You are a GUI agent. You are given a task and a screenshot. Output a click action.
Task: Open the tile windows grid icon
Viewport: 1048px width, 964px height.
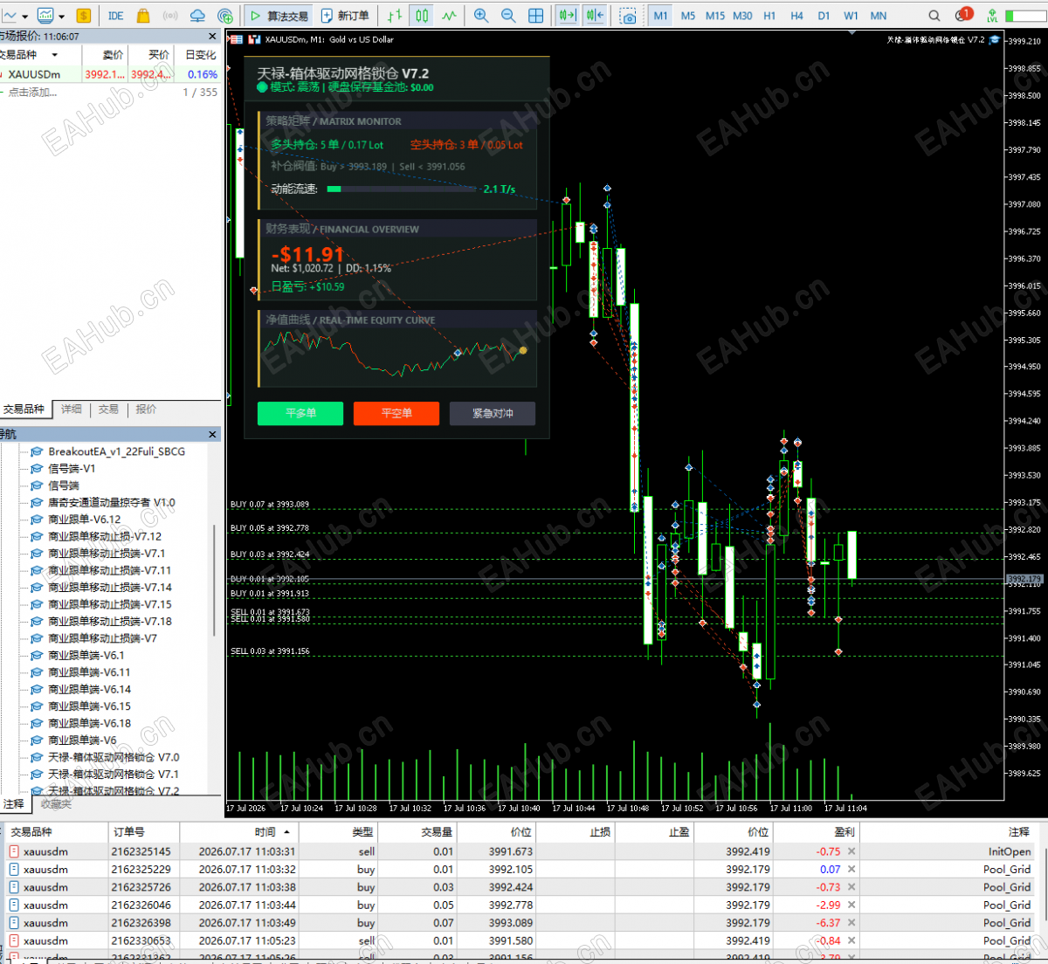pos(536,16)
